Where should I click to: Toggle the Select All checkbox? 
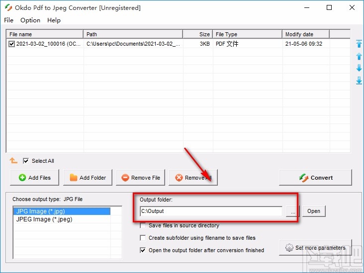click(x=26, y=161)
